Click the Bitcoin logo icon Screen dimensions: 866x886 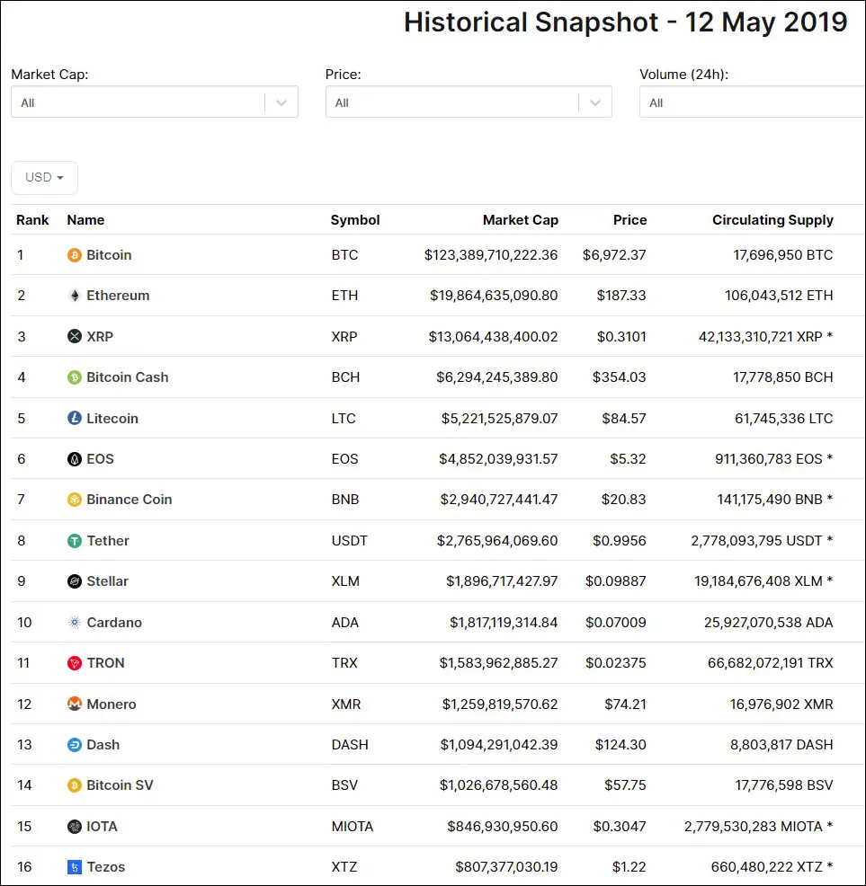pos(74,255)
